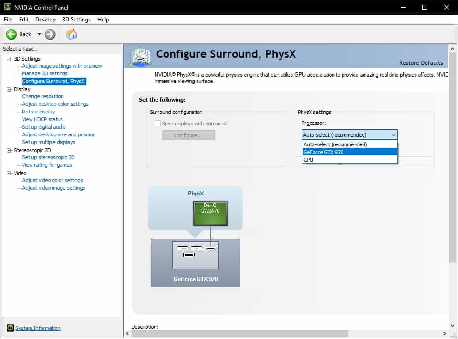Click the Configure... button
Screen dimensions: 458x339
point(188,135)
